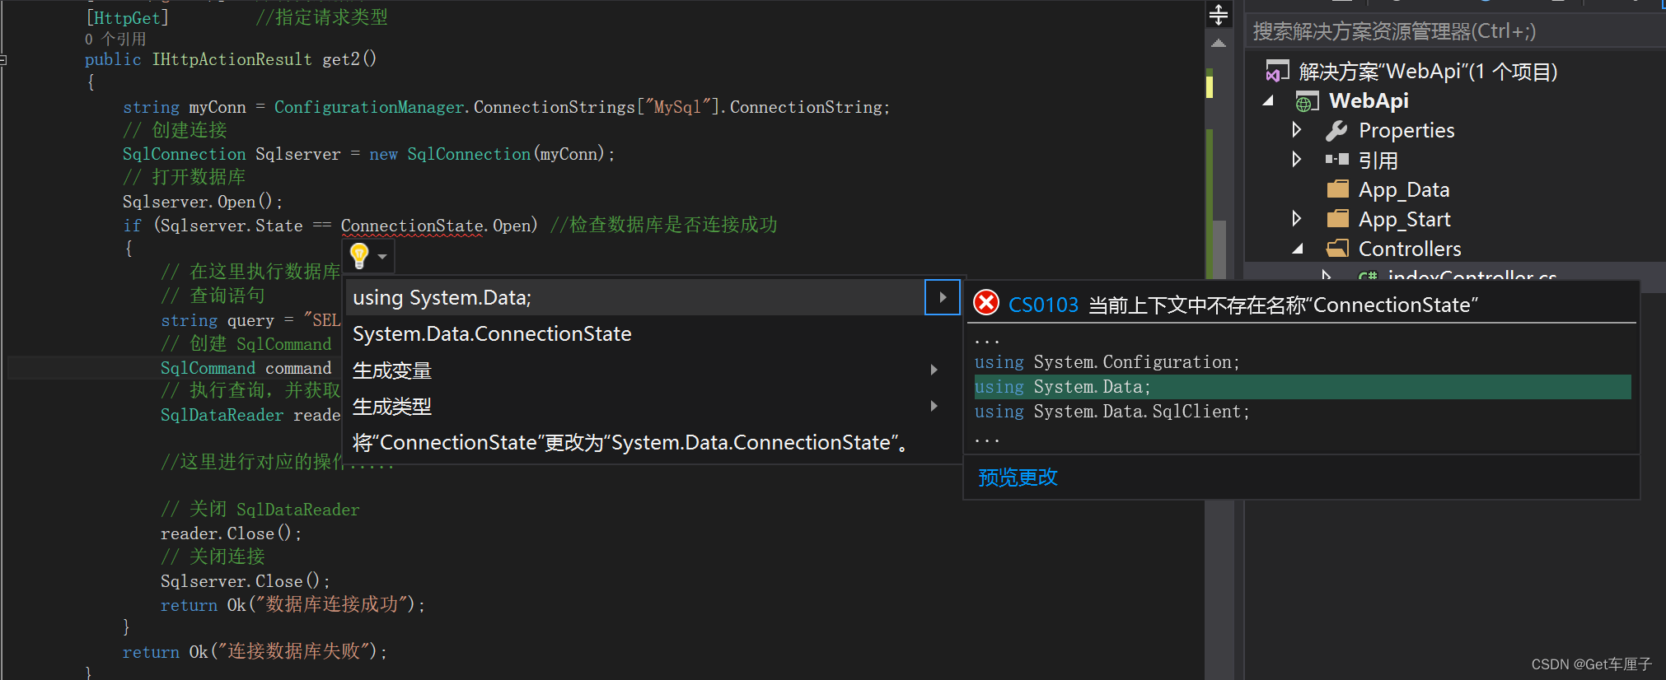This screenshot has width=1666, height=680.
Task: Click 'using System.Configuration;' preview line
Action: 1107,362
